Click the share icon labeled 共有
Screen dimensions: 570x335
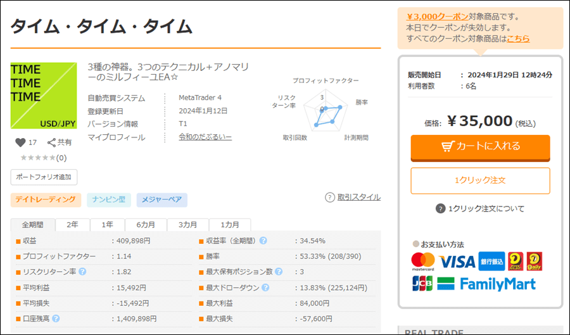(53, 142)
